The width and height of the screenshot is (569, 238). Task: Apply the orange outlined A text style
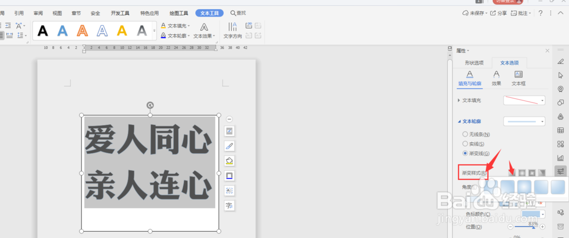point(83,31)
